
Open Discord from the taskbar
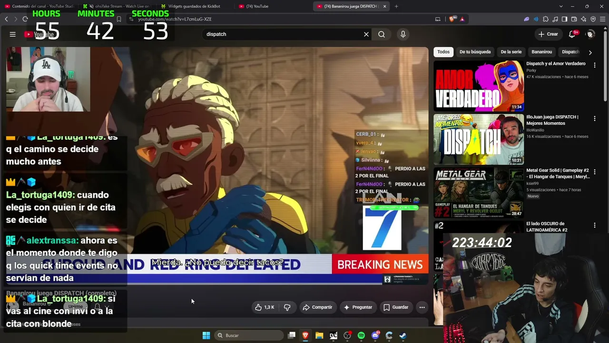point(375,335)
